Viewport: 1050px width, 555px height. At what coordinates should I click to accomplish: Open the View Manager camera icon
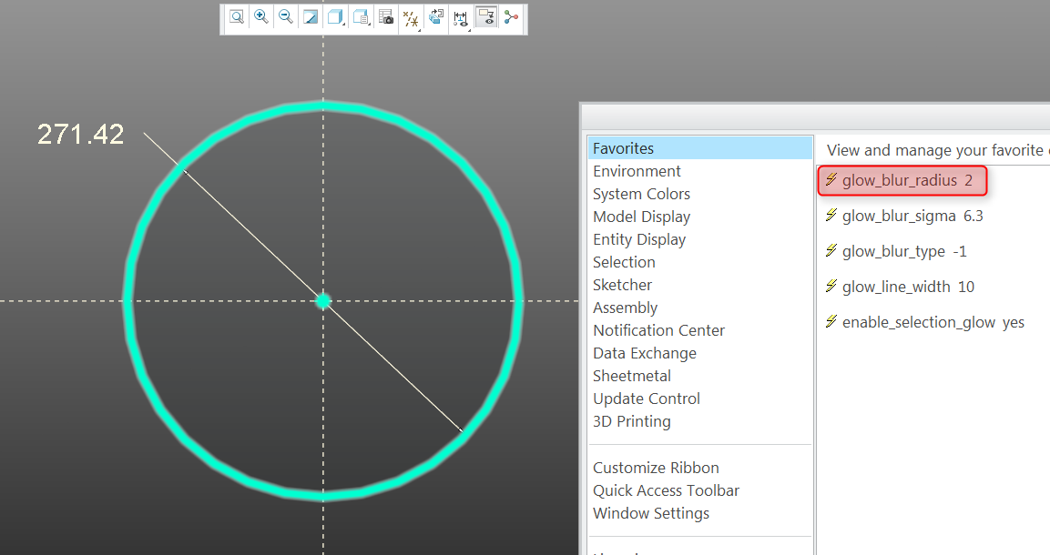coord(386,17)
